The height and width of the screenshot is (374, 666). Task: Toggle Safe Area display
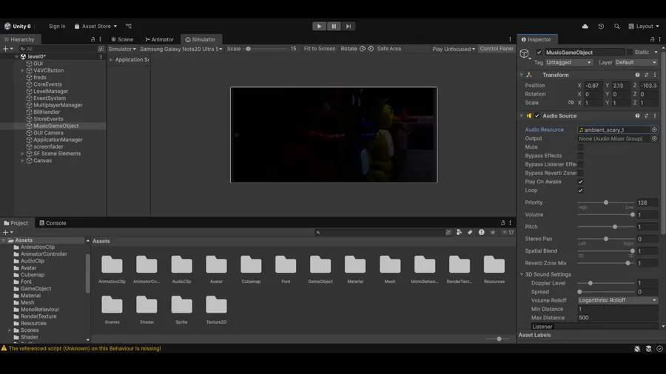[389, 49]
